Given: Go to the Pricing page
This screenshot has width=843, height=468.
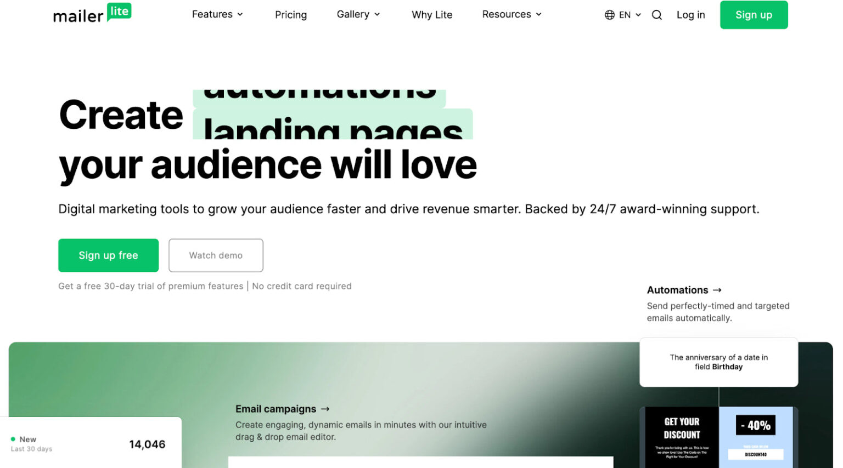Looking at the screenshot, I should point(291,15).
